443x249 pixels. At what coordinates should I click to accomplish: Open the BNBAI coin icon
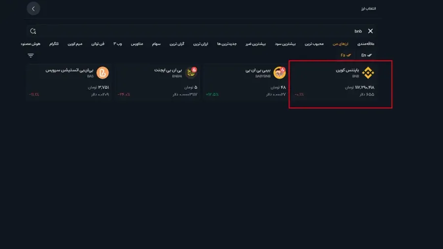[x=191, y=73]
